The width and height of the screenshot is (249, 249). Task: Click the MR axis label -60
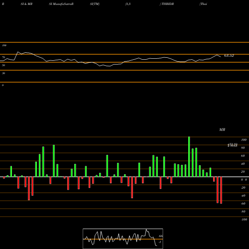pyautogui.click(x=243, y=204)
